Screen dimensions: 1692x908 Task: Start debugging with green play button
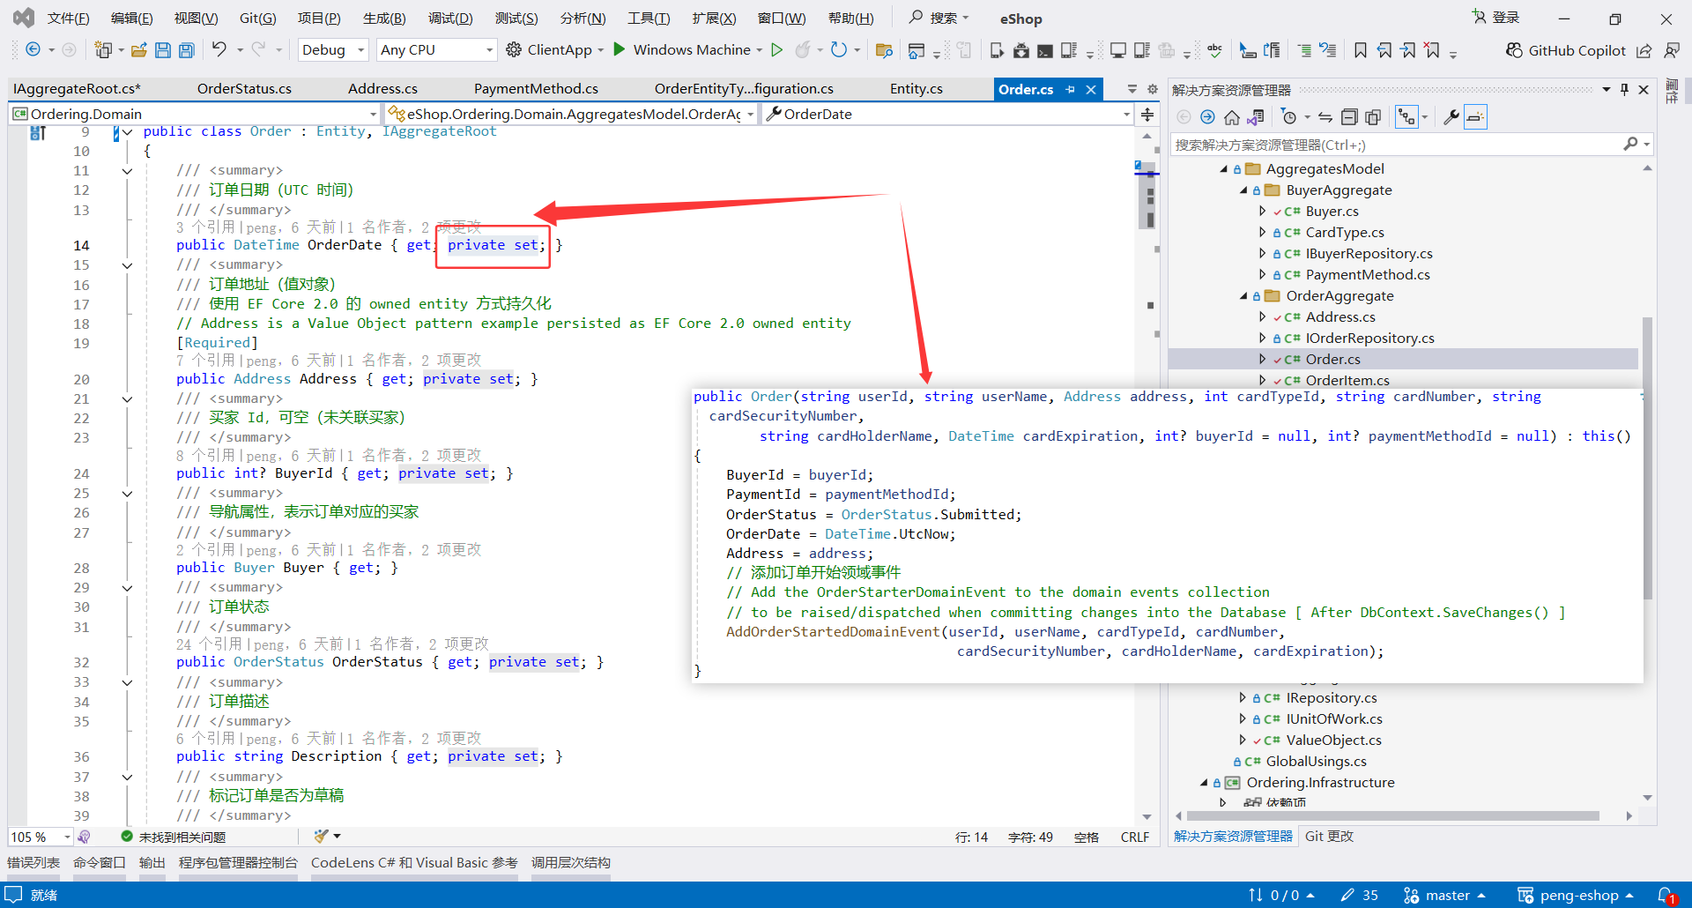(x=620, y=49)
